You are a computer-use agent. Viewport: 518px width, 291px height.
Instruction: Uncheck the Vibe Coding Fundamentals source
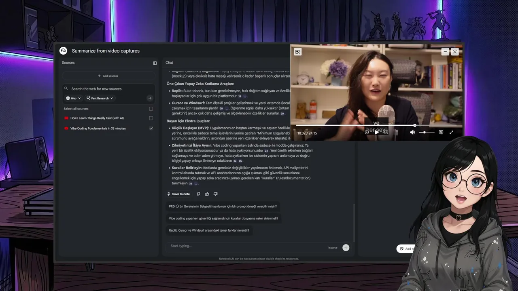point(151,129)
